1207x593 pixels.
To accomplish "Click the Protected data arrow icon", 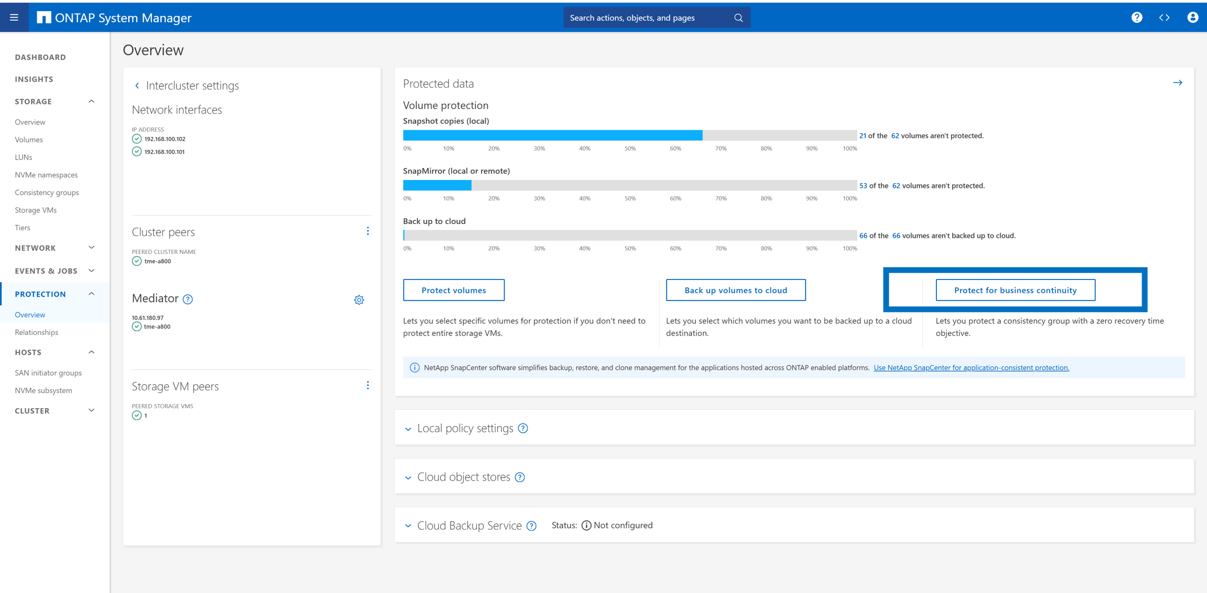I will click(x=1177, y=83).
